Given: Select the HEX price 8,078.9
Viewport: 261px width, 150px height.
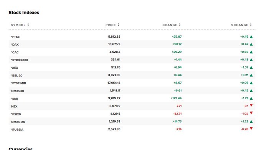Looking at the screenshot, I should (115, 106).
